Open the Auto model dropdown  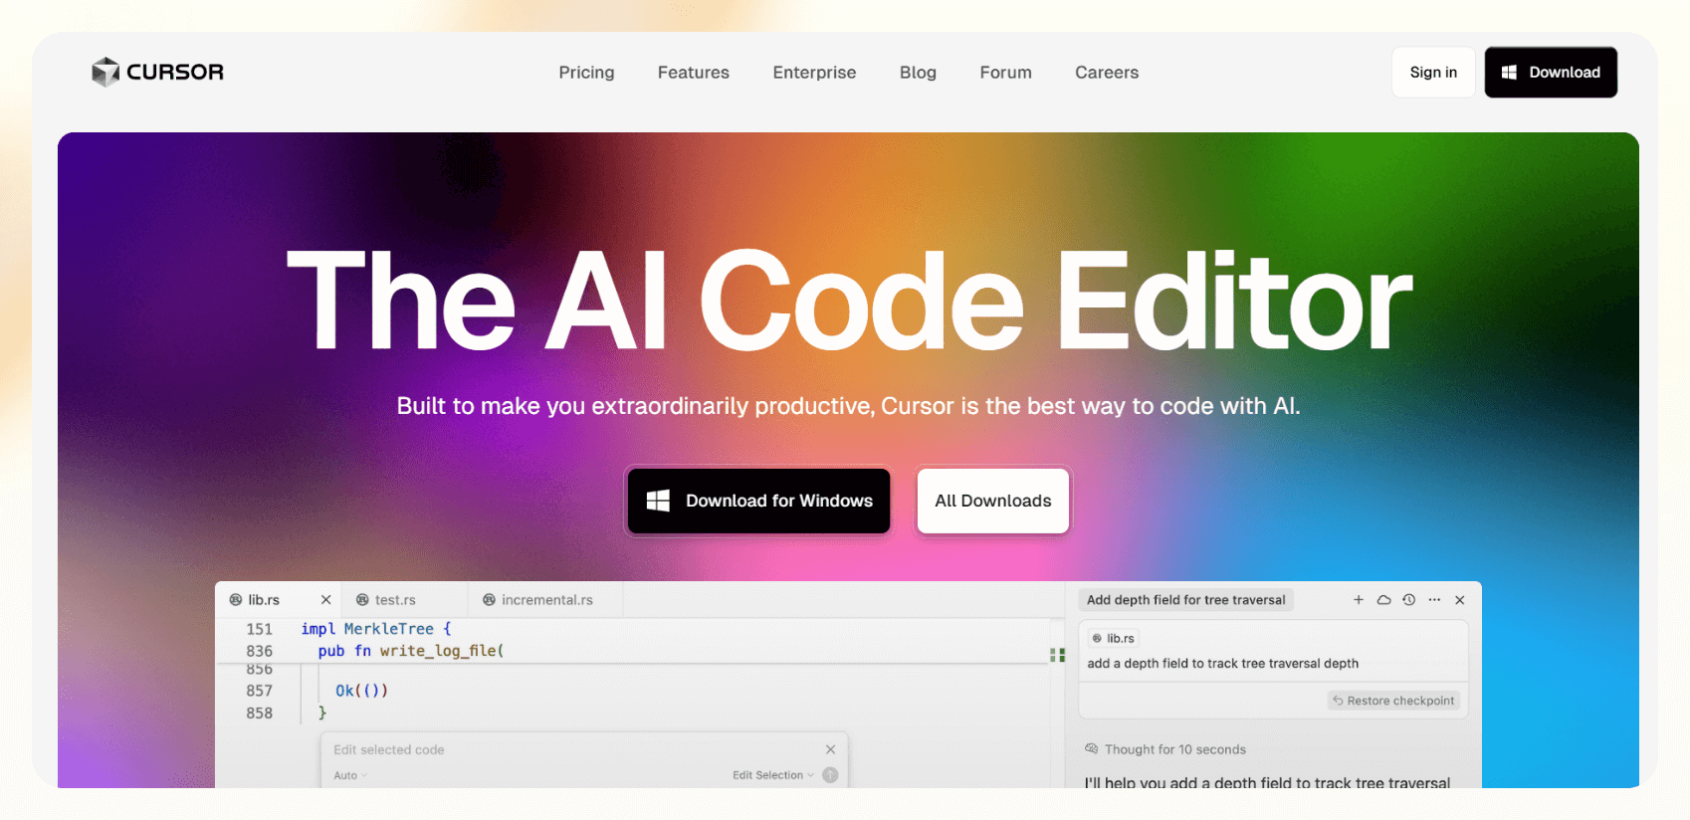[350, 775]
